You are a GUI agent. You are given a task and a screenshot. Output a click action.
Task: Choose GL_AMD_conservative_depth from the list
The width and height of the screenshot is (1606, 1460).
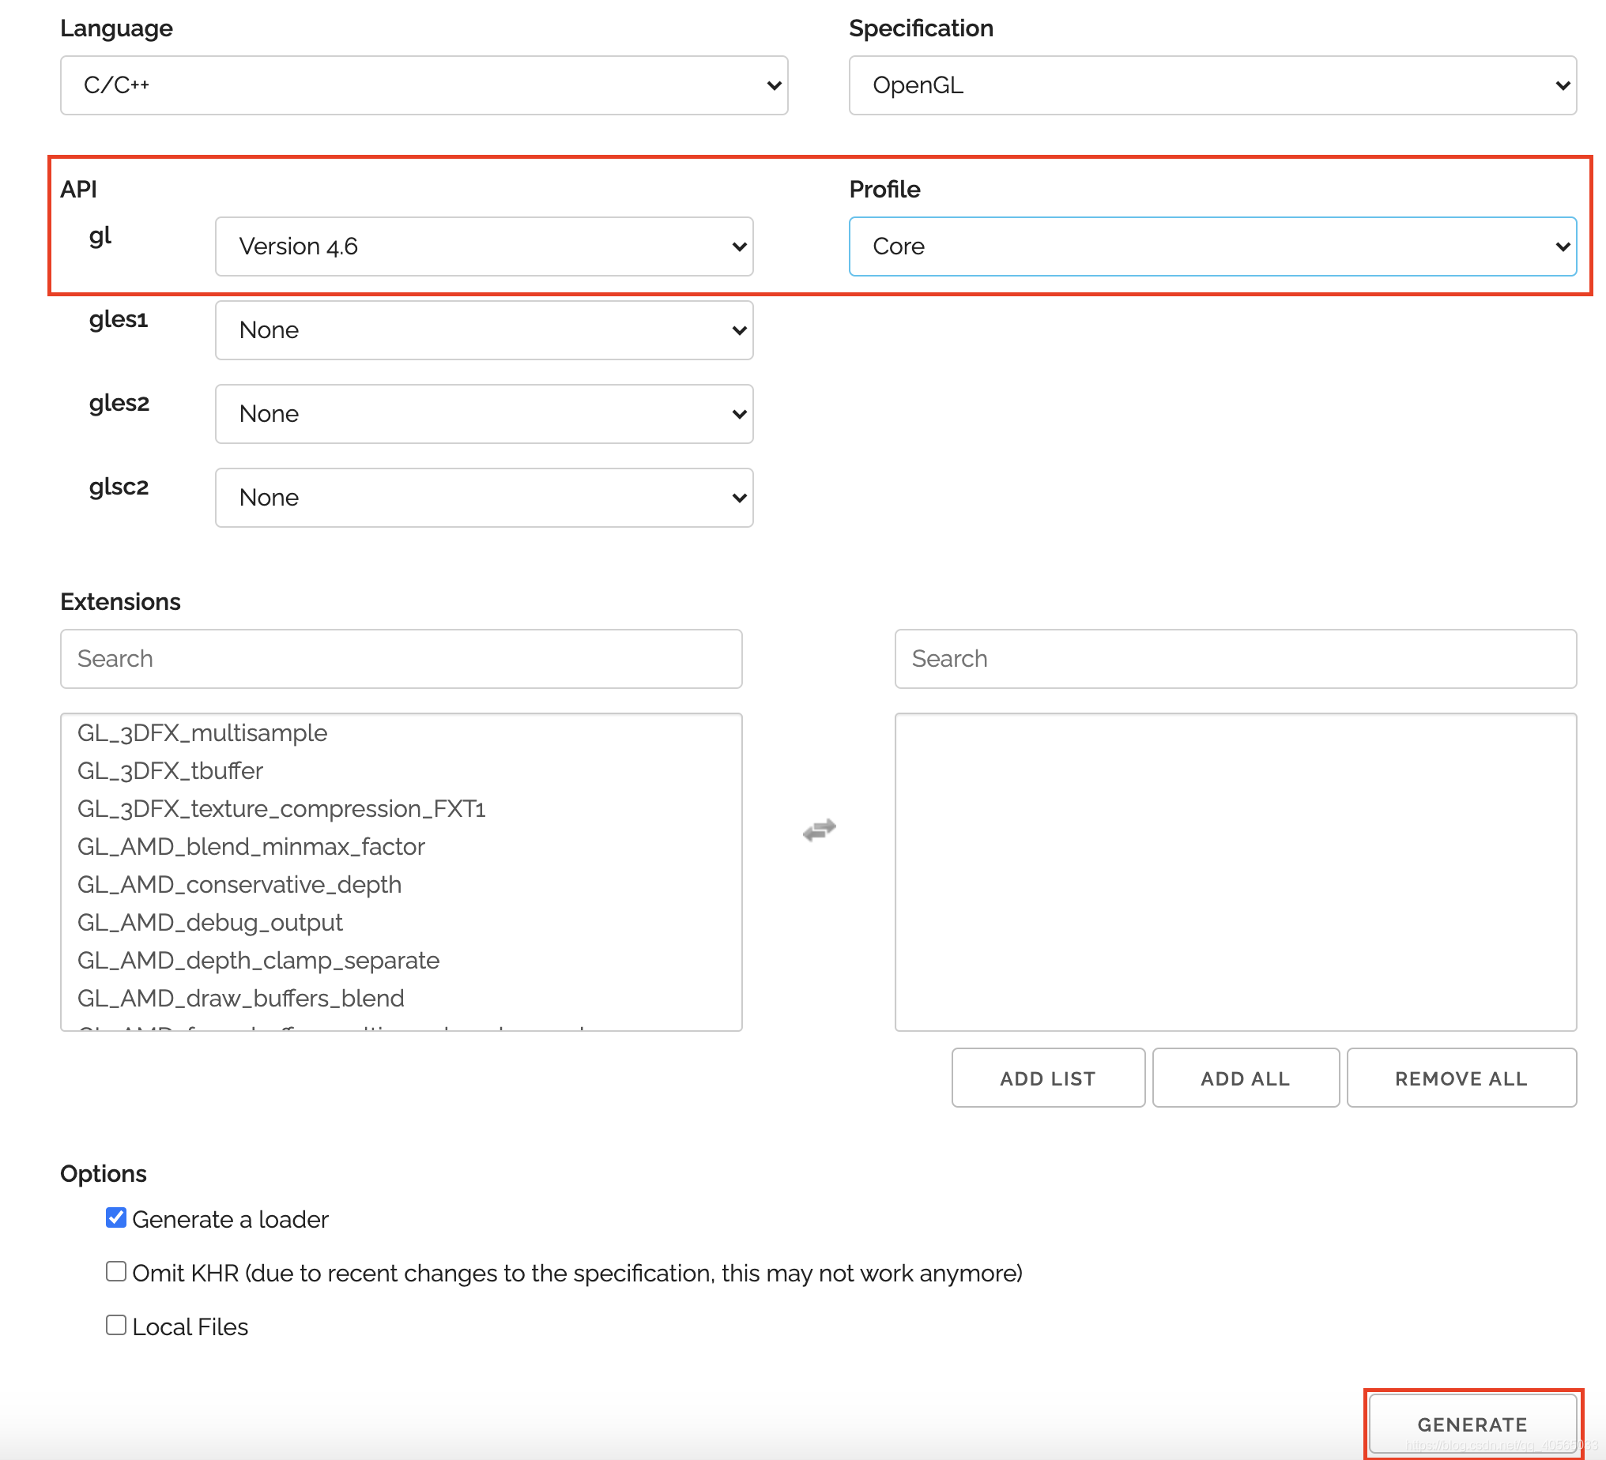[239, 884]
